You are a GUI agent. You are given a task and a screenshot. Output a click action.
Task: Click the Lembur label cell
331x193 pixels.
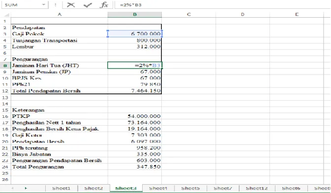coord(60,47)
